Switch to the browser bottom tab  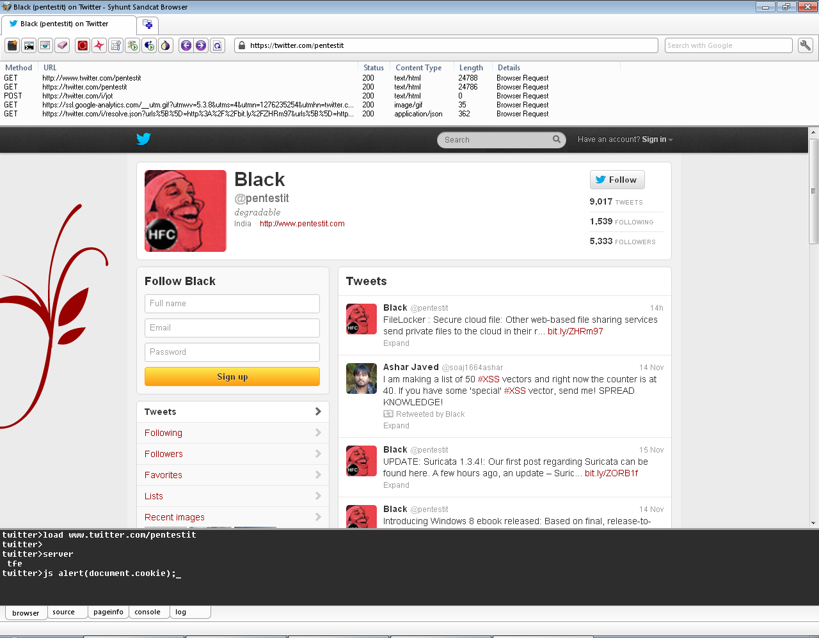pos(26,612)
